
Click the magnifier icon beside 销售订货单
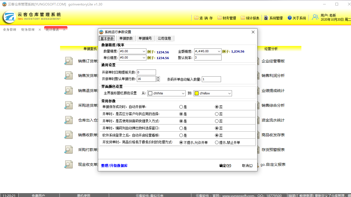[68, 61]
